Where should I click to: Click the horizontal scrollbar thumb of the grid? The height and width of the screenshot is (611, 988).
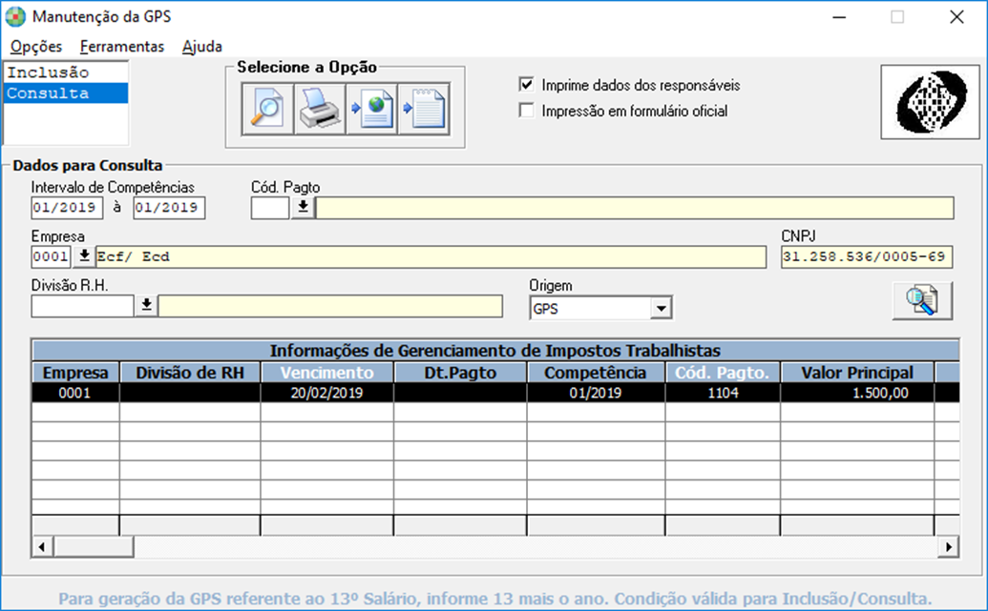[94, 547]
